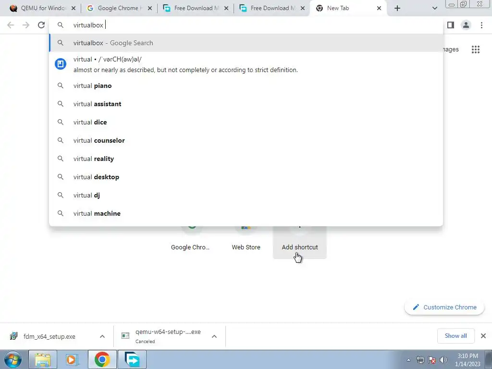Close the downloads bar
Screen dimensions: 492x369
click(483, 336)
